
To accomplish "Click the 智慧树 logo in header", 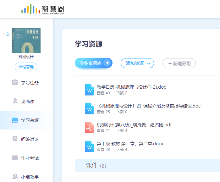I will pos(43,9).
